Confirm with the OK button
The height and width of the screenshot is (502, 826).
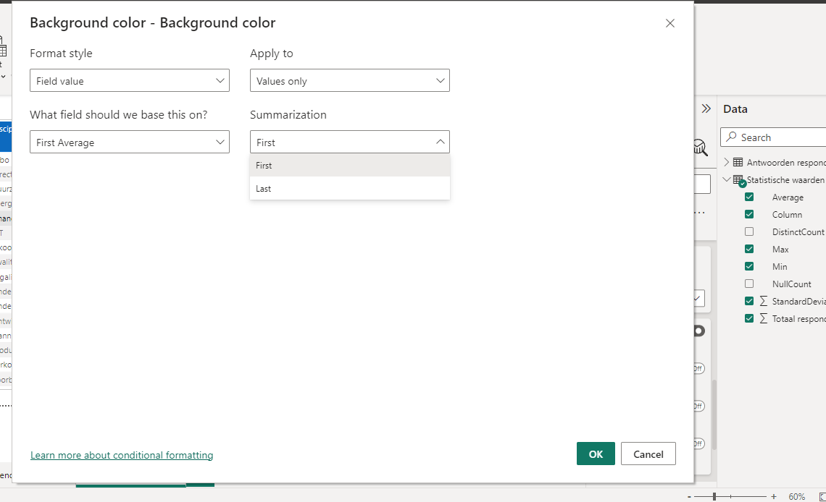(x=596, y=454)
